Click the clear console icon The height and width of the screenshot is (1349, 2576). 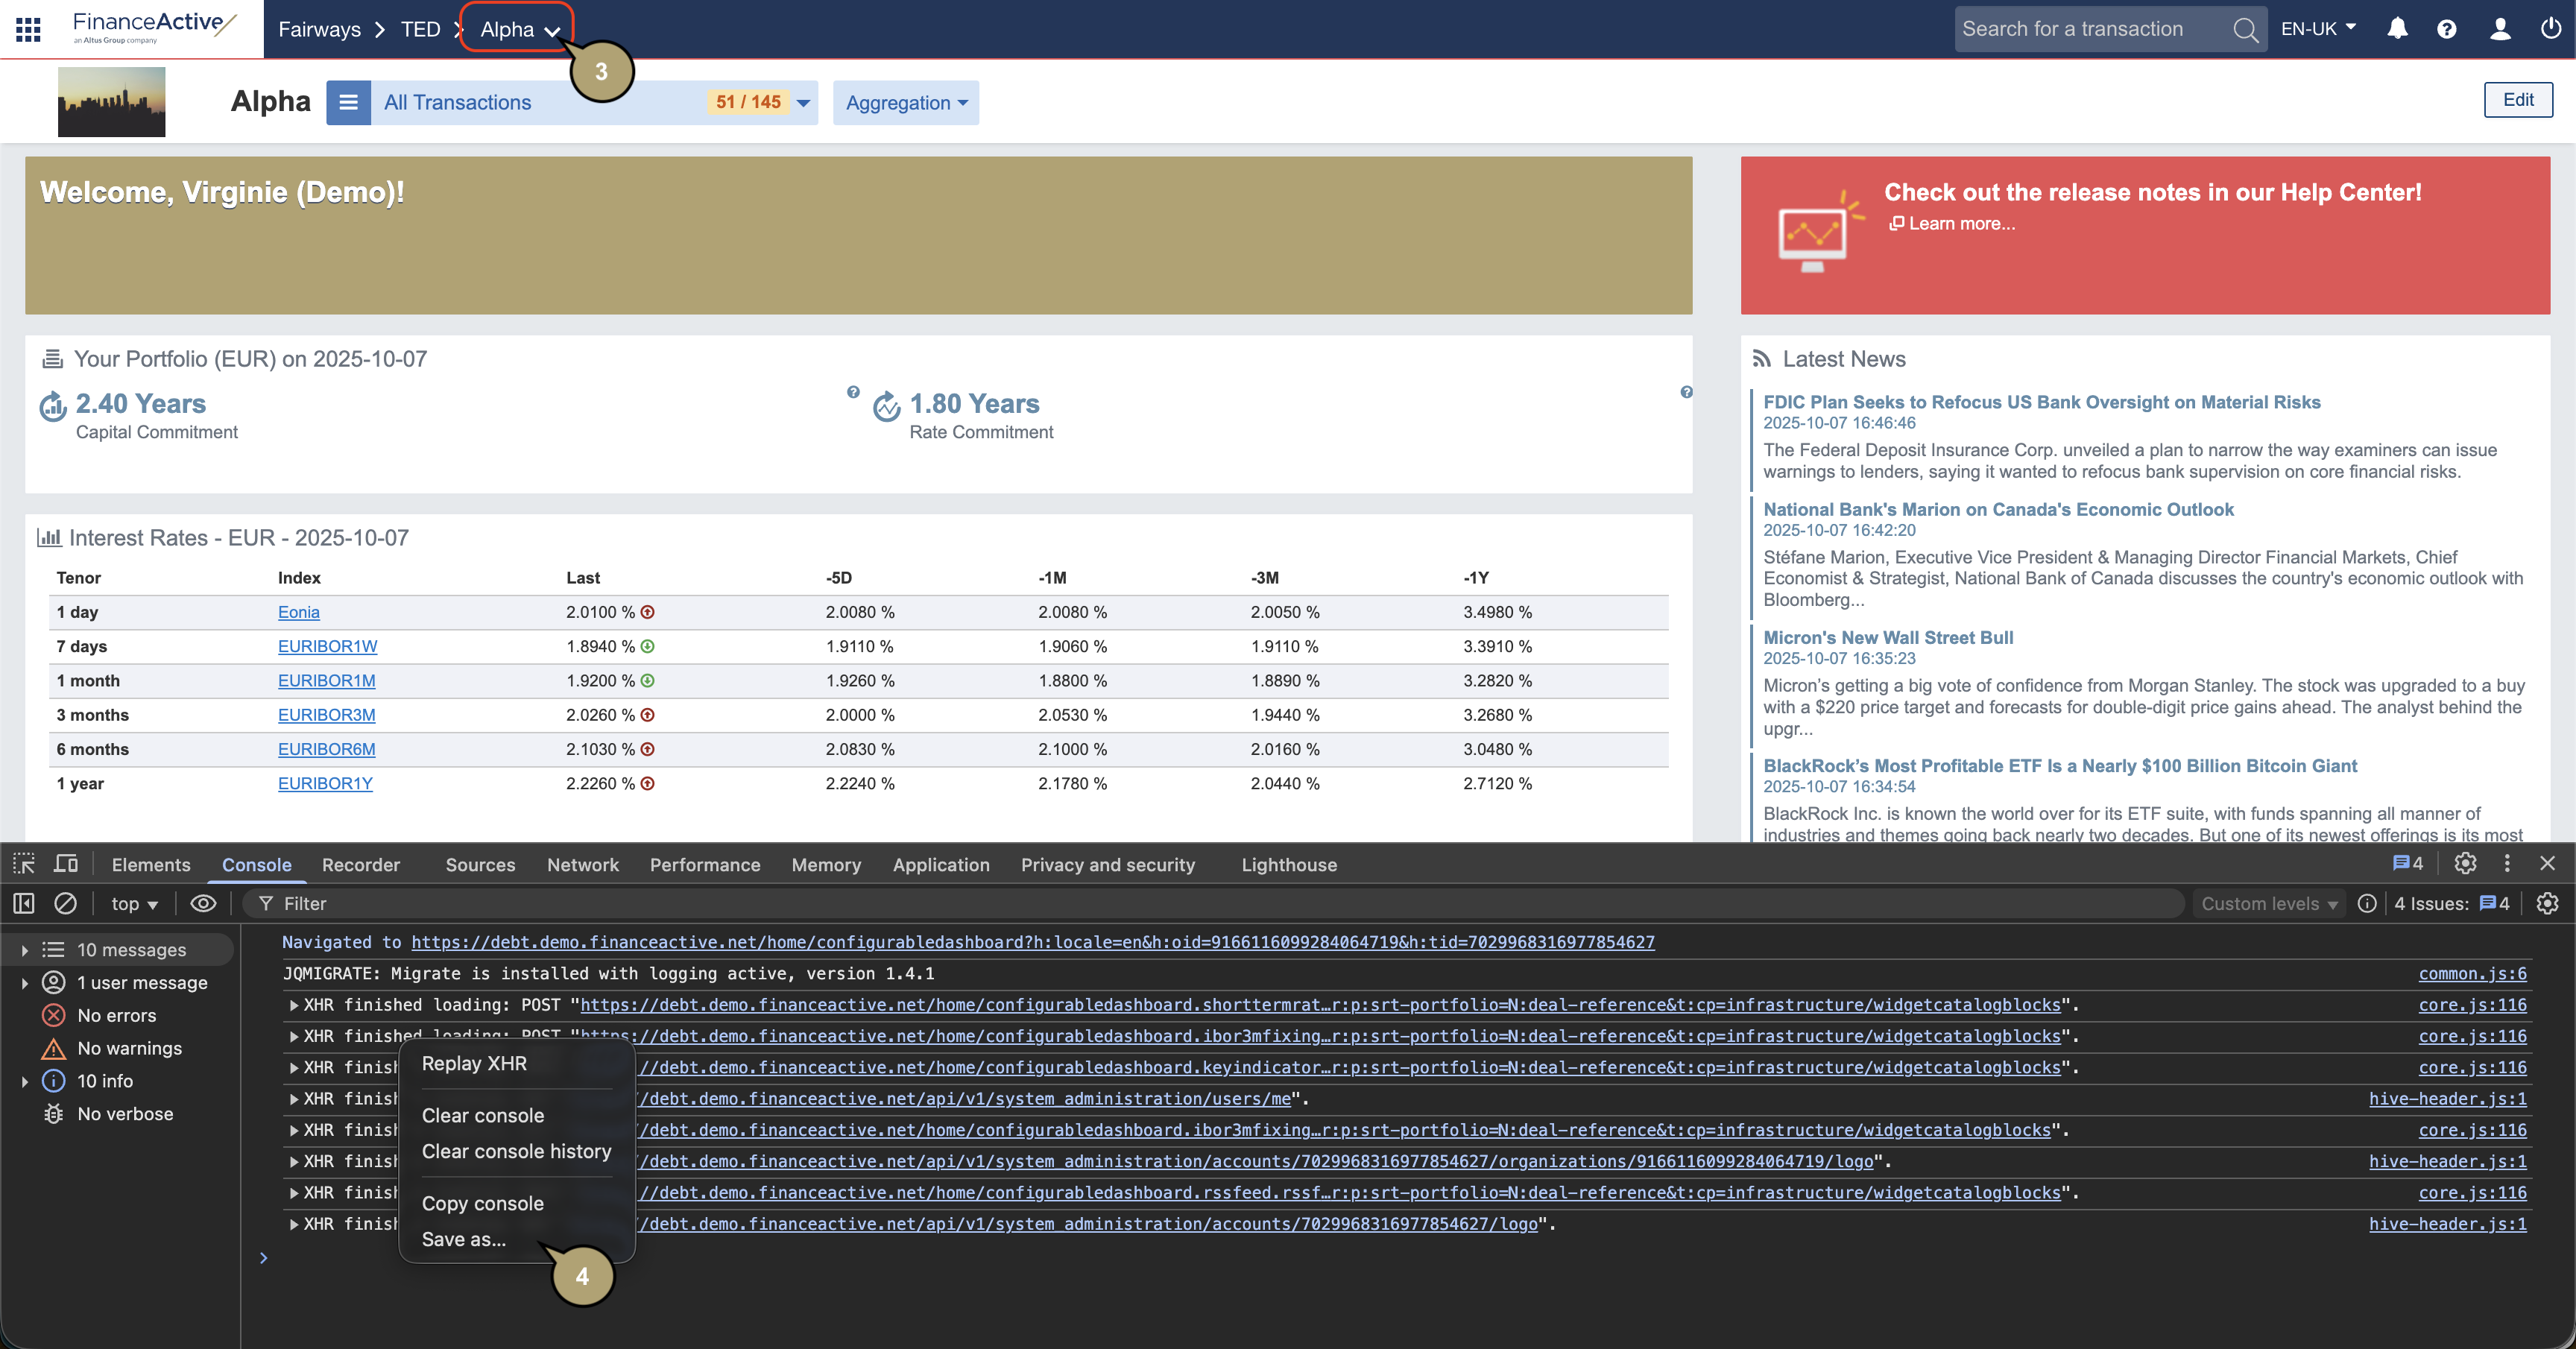click(x=65, y=903)
